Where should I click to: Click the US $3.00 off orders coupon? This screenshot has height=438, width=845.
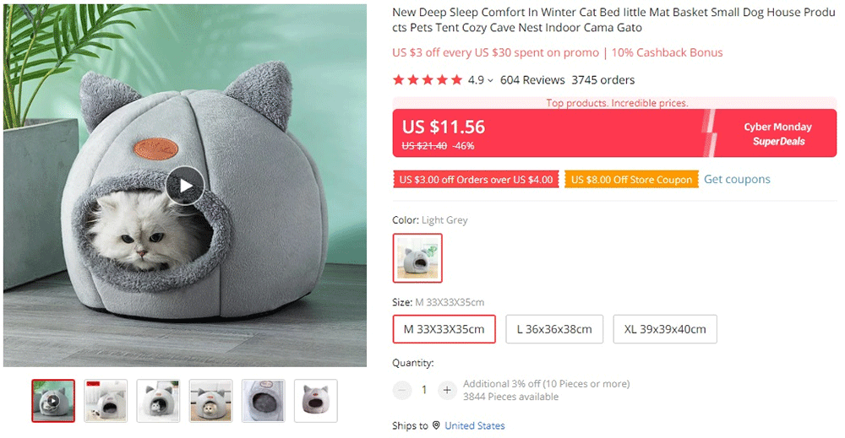coord(476,180)
